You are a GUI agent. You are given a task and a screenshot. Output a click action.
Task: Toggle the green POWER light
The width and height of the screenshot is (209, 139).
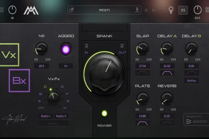pos(105,114)
